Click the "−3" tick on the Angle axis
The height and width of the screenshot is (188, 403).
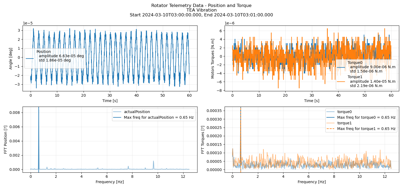point(18,84)
